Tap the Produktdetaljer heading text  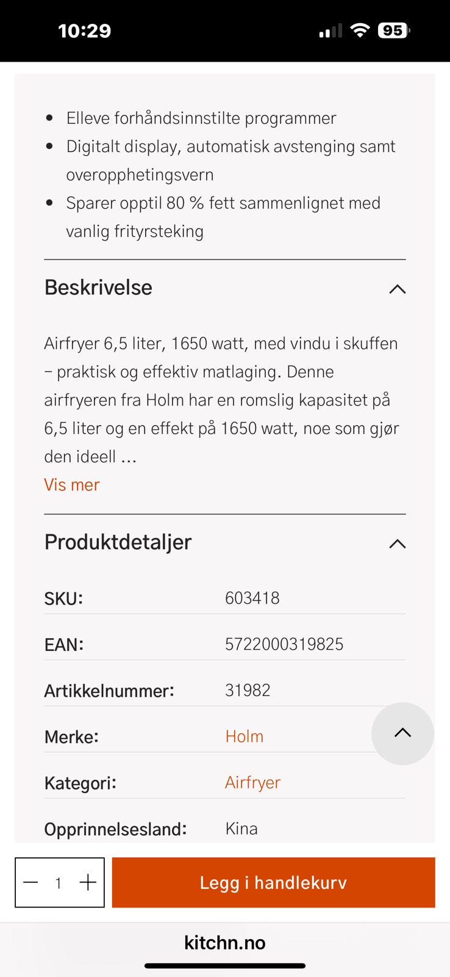(x=118, y=542)
